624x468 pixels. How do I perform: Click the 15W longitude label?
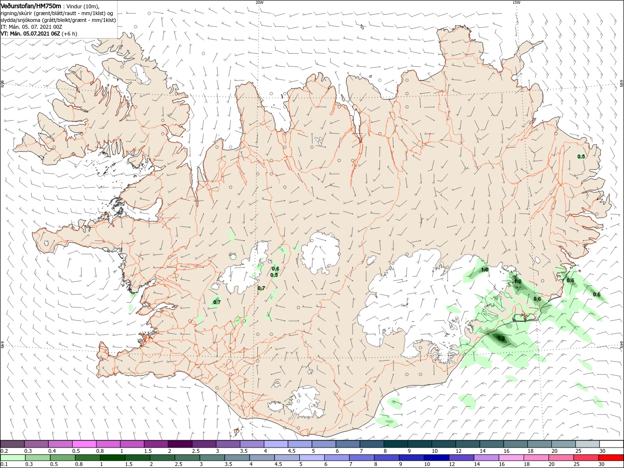coord(516,2)
